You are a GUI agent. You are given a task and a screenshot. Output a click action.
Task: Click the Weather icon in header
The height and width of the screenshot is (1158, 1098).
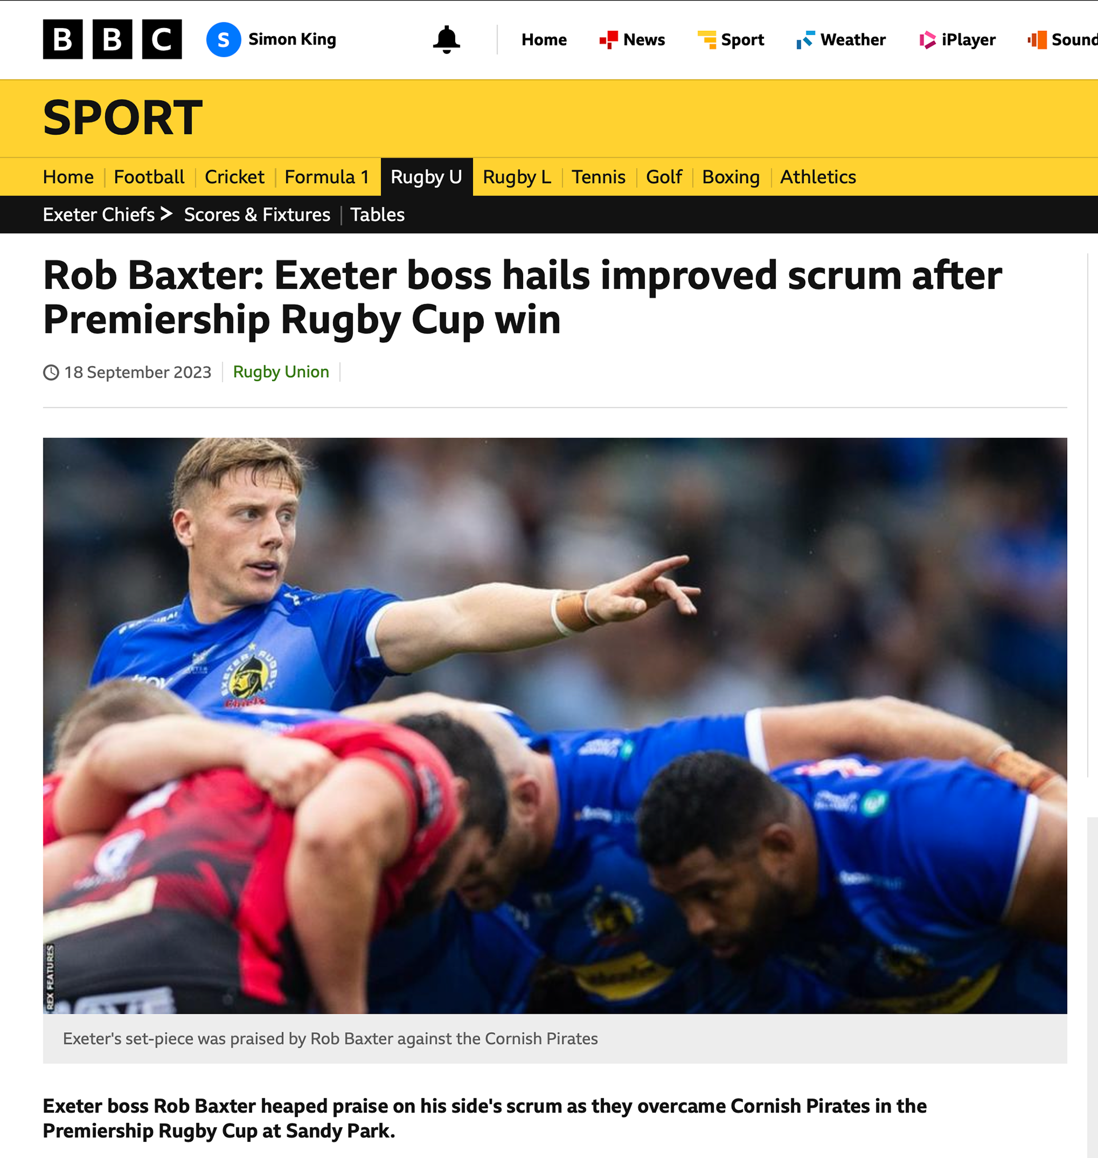805,40
